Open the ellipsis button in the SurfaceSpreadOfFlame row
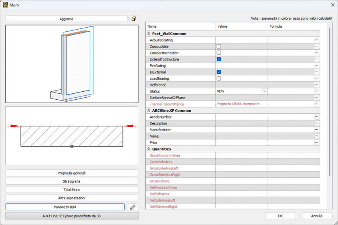The height and width of the screenshot is (225, 338). pos(316,98)
